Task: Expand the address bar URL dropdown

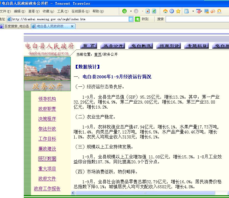Action: coord(131,19)
